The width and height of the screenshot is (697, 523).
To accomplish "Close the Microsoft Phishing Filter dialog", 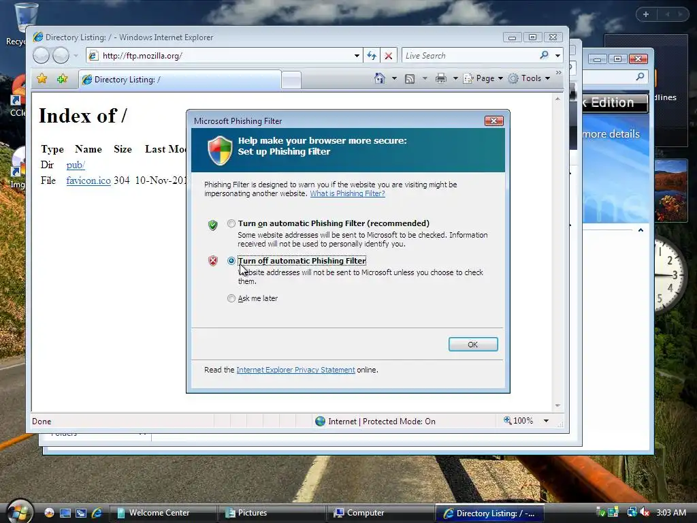I will coord(493,121).
